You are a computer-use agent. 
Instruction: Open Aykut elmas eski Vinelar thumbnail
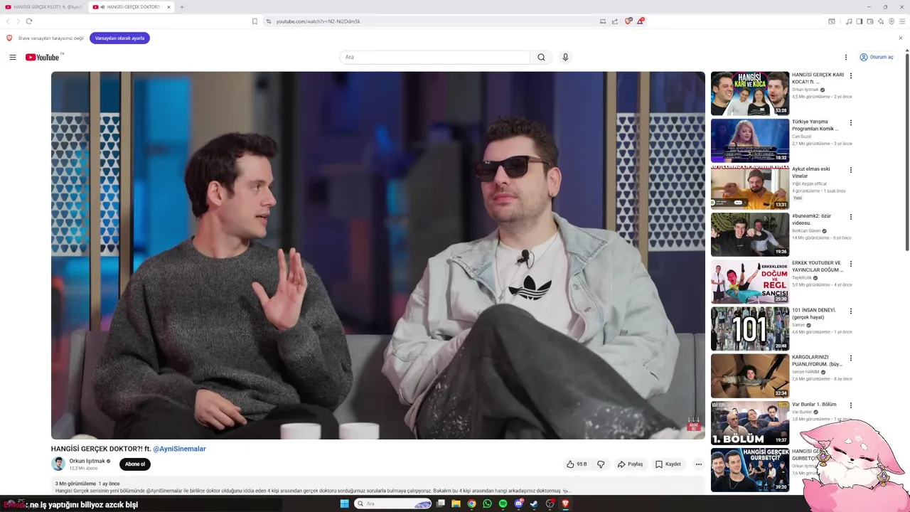click(x=750, y=187)
